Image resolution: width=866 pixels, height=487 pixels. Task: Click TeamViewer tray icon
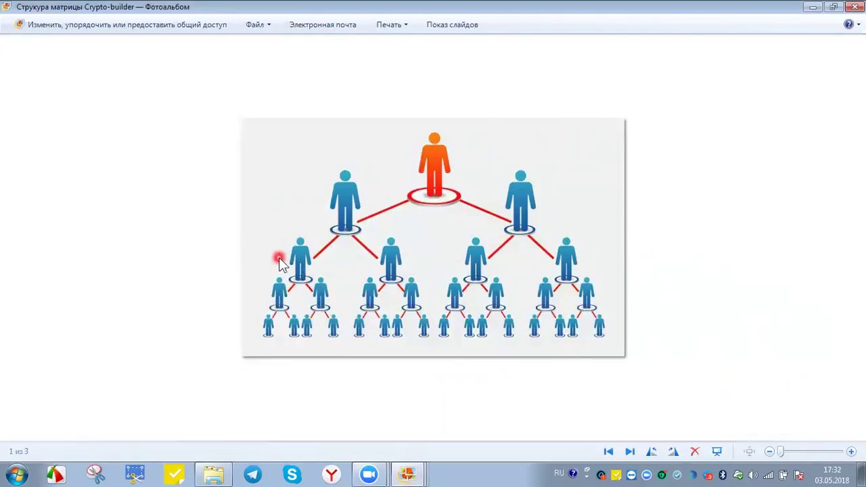[x=631, y=475]
